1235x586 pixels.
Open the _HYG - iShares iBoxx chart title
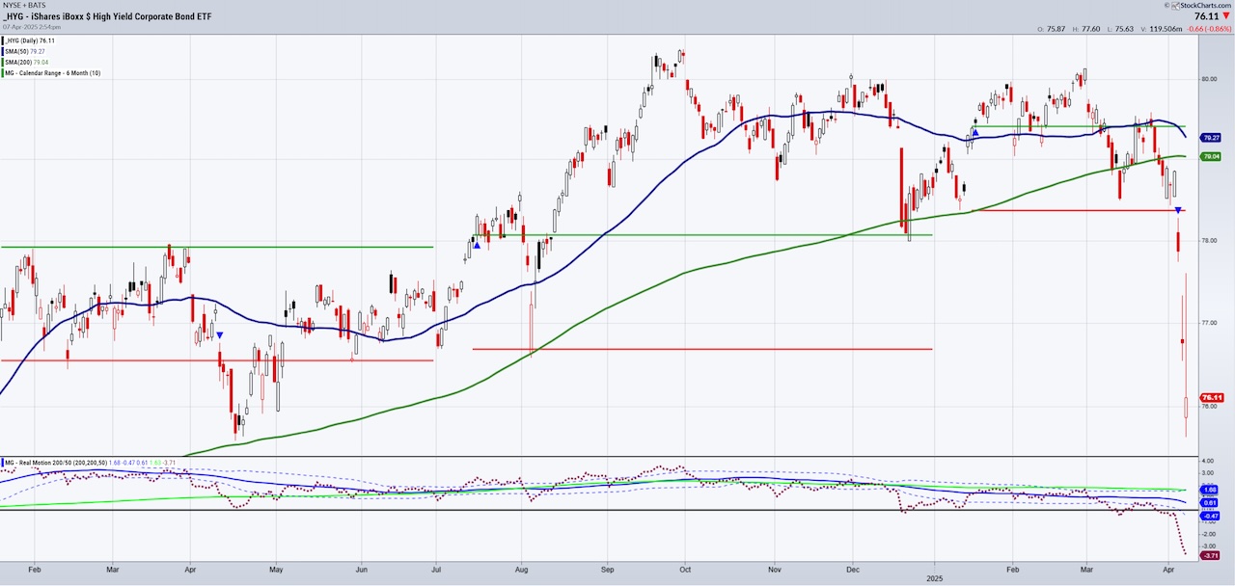106,16
